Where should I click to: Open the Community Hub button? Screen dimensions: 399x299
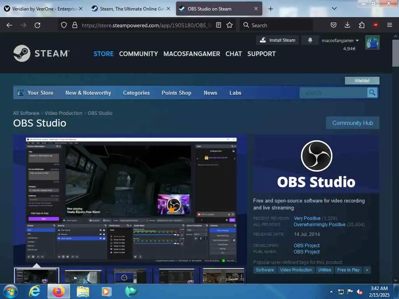point(353,123)
